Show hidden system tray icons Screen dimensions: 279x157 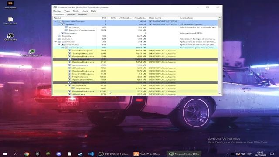coord(227,154)
